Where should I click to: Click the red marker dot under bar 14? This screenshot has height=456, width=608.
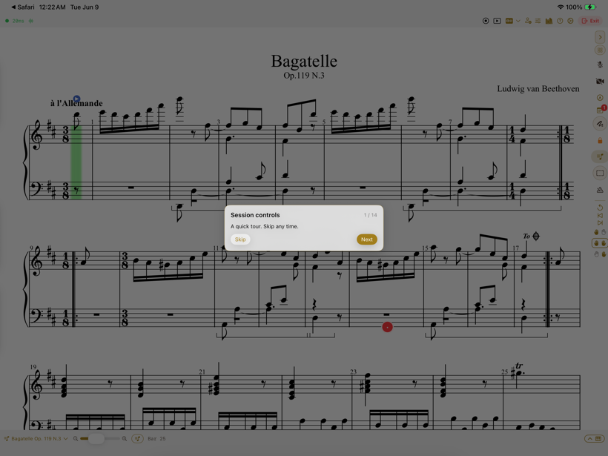387,327
